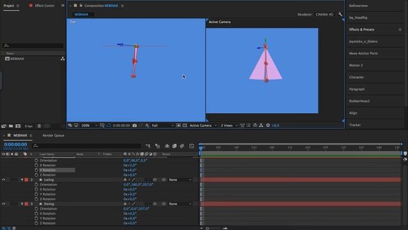
Task: Open Motion 2 panel
Action: pos(356,65)
